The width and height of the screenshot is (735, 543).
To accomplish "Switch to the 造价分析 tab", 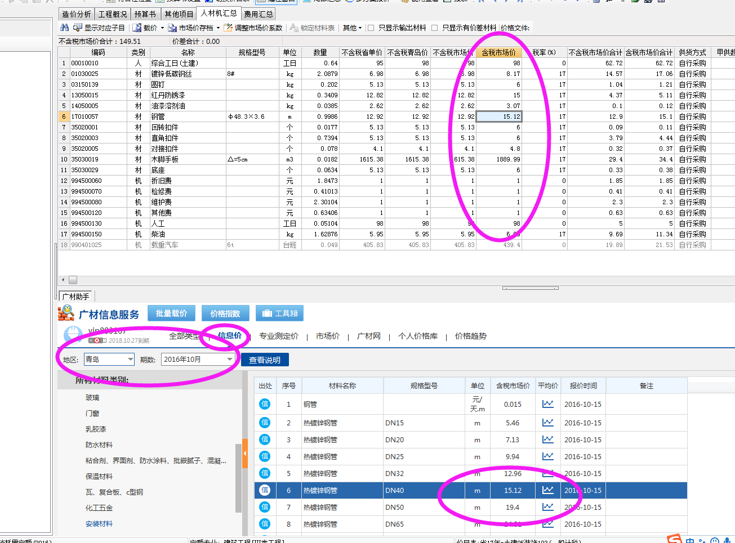I will [x=77, y=14].
